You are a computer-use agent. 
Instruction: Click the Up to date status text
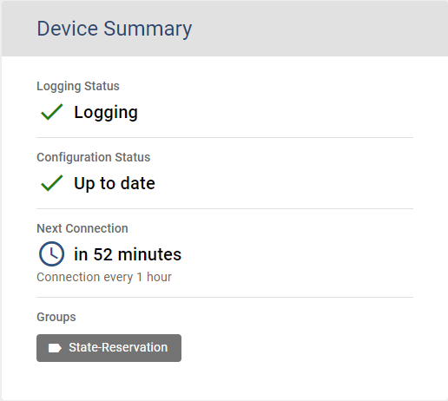tap(115, 183)
